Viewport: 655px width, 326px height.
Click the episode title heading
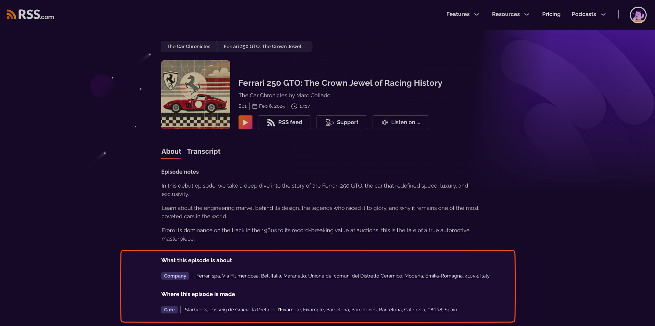coord(340,83)
